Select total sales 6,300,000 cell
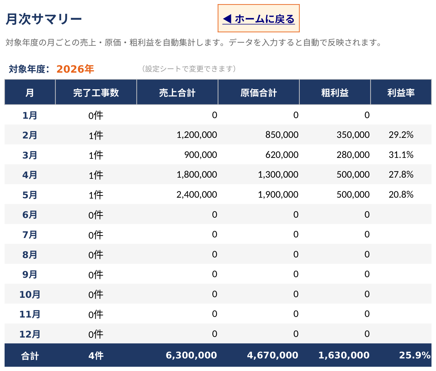 [x=191, y=355]
